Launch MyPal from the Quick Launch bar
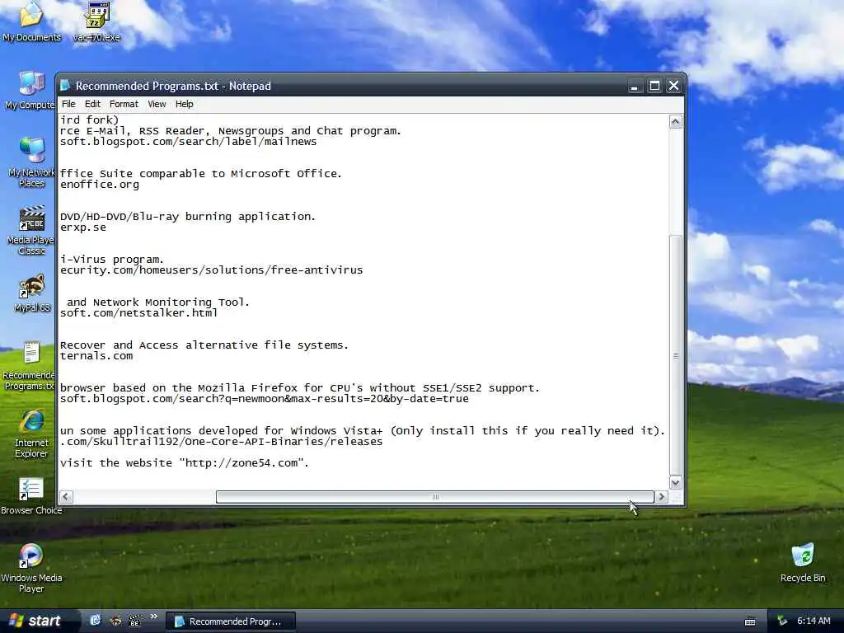 coord(115,621)
